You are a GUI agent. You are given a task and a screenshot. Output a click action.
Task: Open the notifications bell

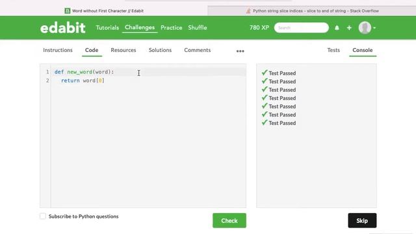tap(337, 27)
